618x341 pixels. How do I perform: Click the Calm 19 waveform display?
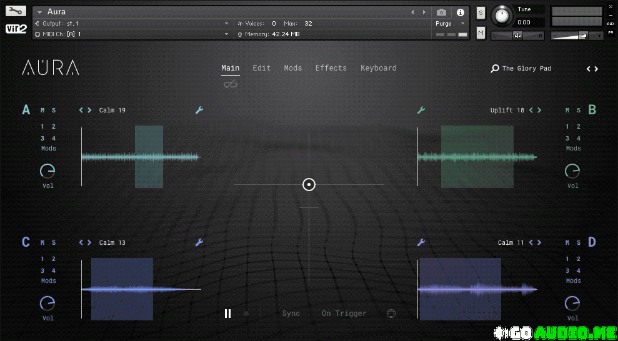[x=141, y=157]
